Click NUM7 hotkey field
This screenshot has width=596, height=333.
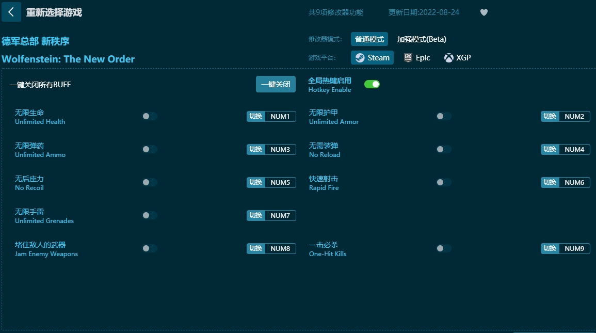click(281, 215)
